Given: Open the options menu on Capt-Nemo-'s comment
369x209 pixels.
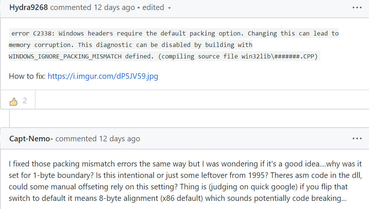Looking at the screenshot, I should (357, 138).
